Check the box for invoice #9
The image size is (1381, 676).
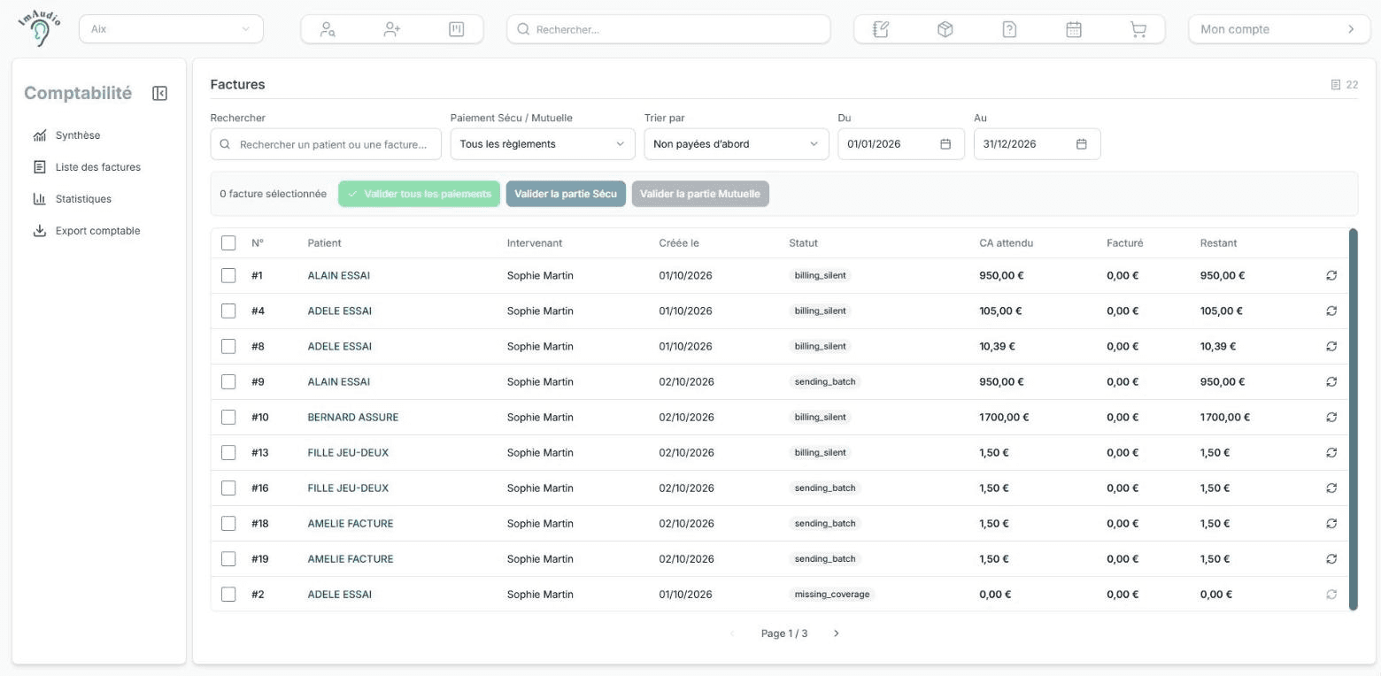pyautogui.click(x=228, y=381)
